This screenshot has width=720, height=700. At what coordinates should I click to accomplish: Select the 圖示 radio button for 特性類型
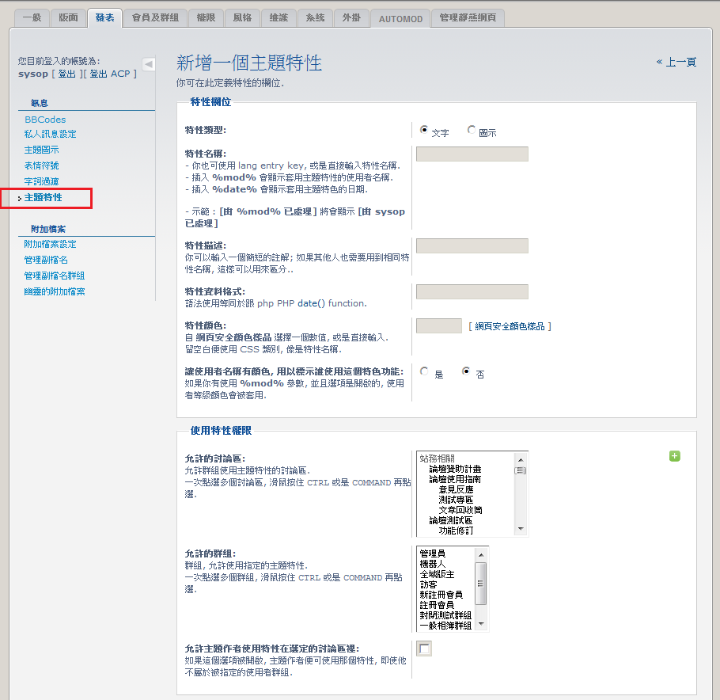(x=472, y=131)
